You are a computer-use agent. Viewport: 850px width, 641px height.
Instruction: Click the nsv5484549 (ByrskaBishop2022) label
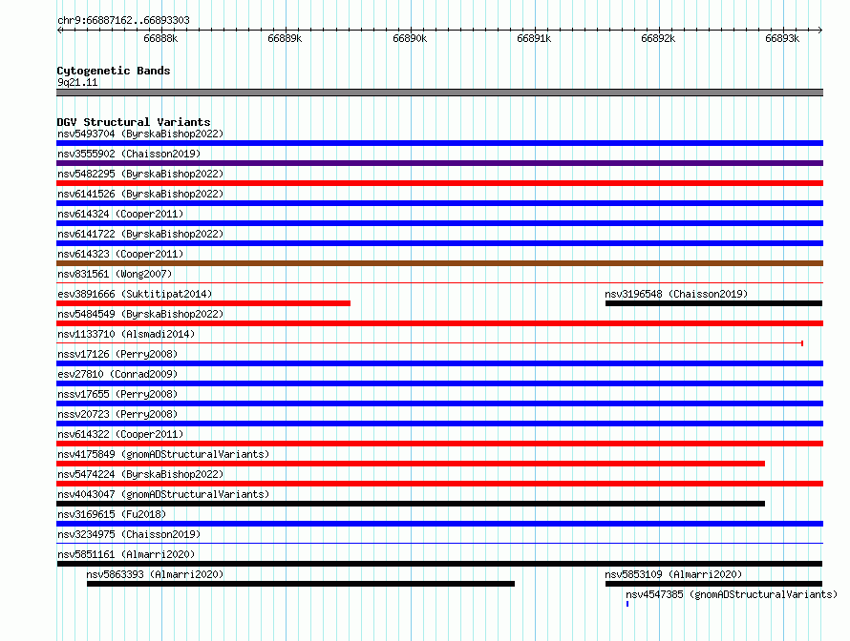point(140,314)
